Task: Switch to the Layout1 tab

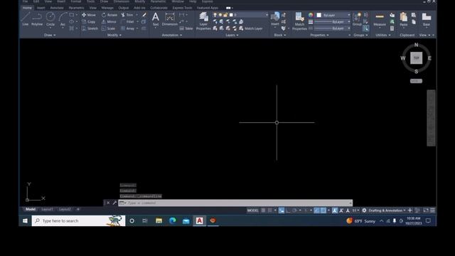Action: [x=47, y=209]
